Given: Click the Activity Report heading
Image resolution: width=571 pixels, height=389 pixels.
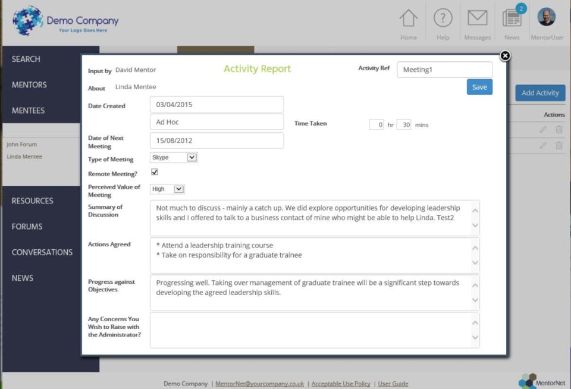Looking at the screenshot, I should point(257,68).
